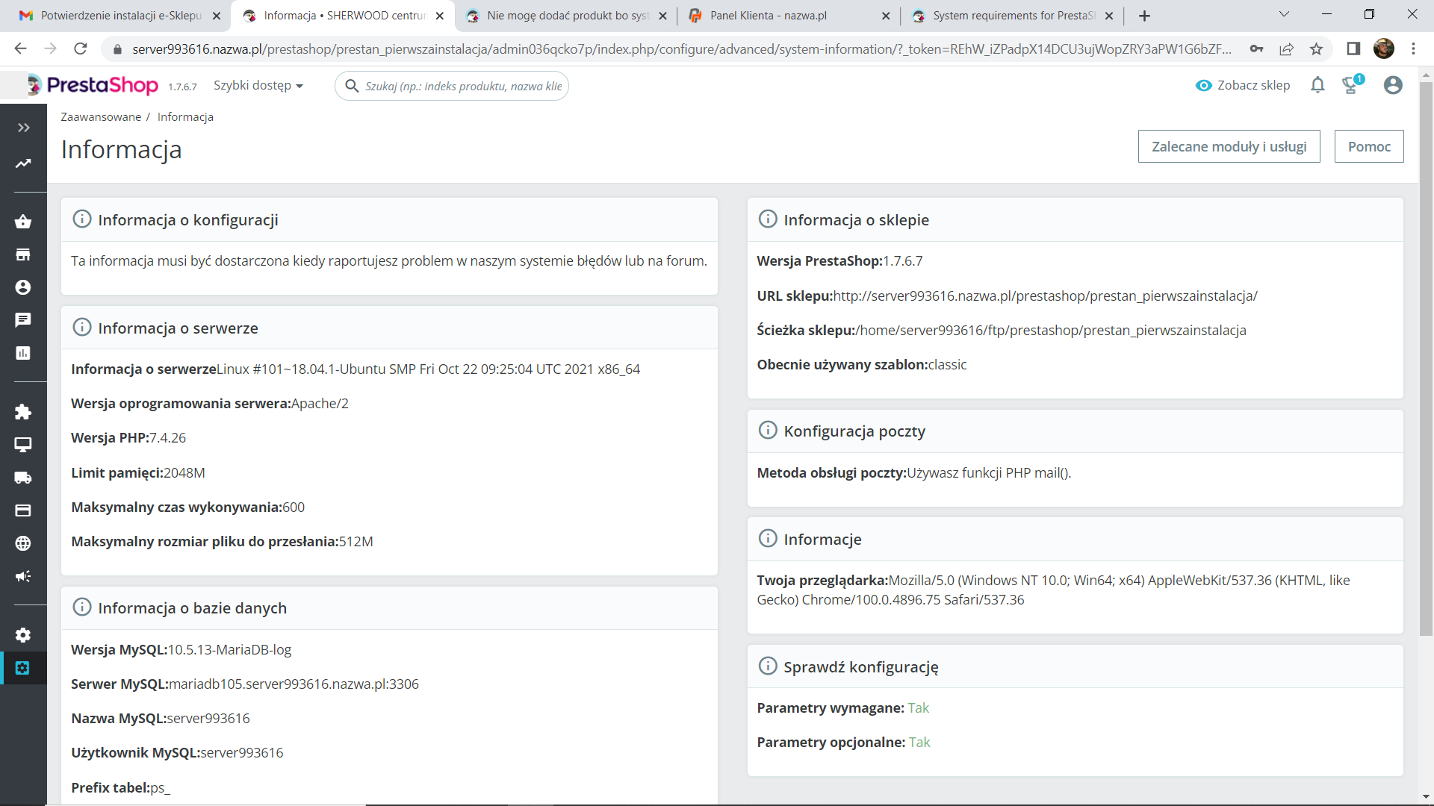Click the Szukaj search input field
Screen dimensions: 1434x806
click(x=463, y=86)
